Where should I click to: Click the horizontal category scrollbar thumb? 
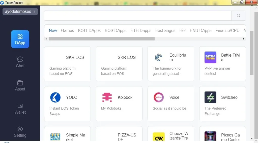coord(102,39)
